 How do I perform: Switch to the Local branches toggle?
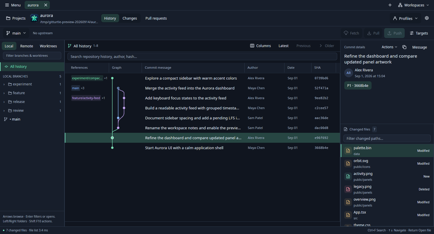9,46
